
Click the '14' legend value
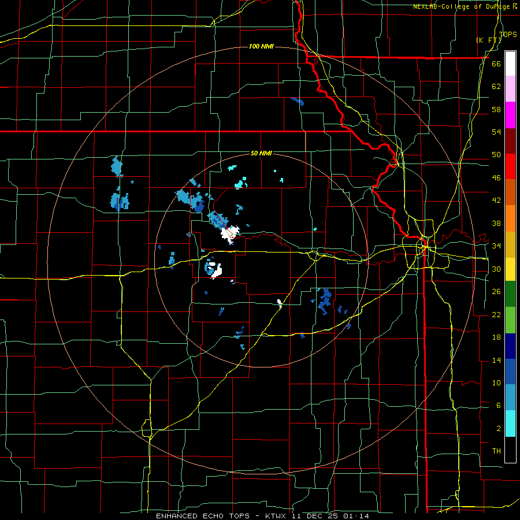pyautogui.click(x=496, y=360)
